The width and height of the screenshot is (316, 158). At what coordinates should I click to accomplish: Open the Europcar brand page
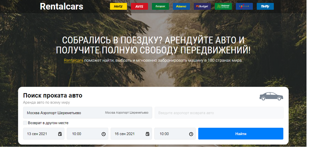tap(160, 6)
